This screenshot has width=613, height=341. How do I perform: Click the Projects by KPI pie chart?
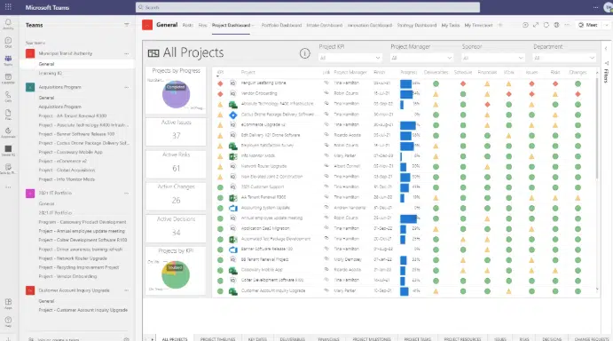coord(176,274)
